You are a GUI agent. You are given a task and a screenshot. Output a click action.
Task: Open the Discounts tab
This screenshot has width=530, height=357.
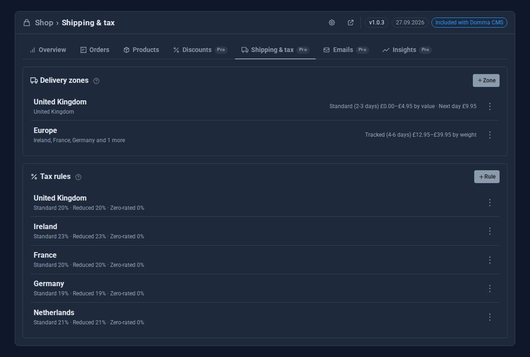point(200,50)
